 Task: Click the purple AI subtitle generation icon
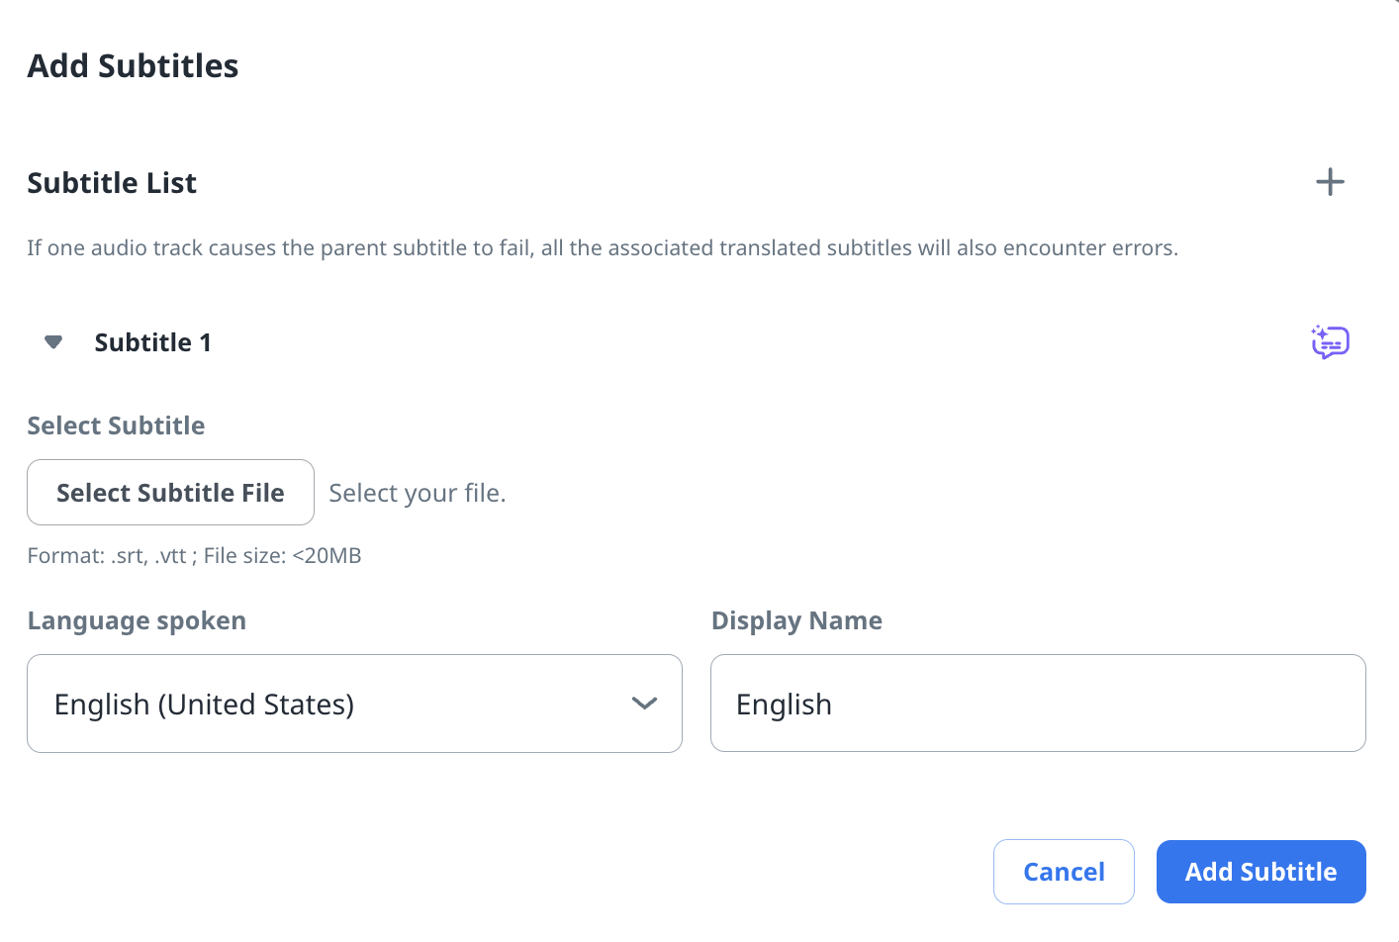tap(1330, 342)
